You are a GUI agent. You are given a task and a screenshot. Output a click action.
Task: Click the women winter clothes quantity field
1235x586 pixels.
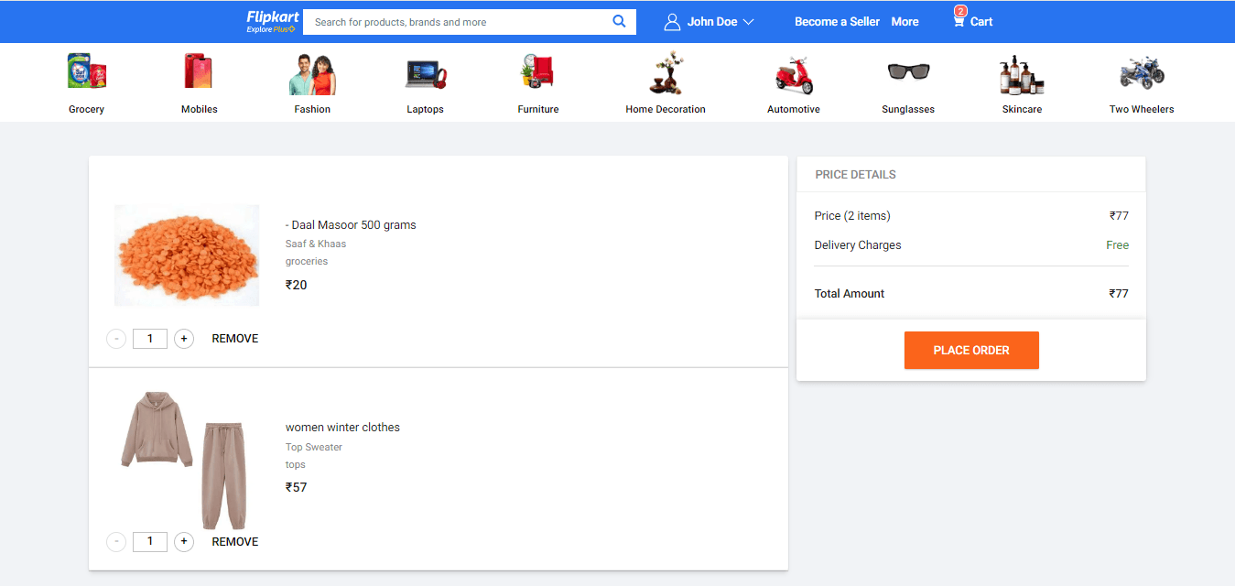[150, 542]
